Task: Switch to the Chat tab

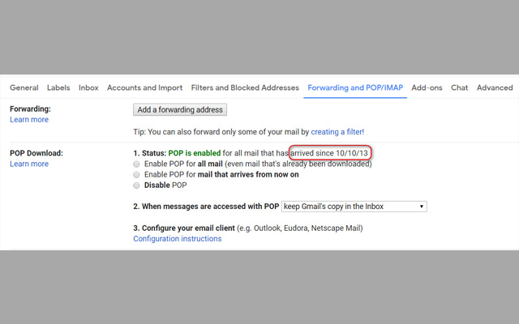Action: 460,87
